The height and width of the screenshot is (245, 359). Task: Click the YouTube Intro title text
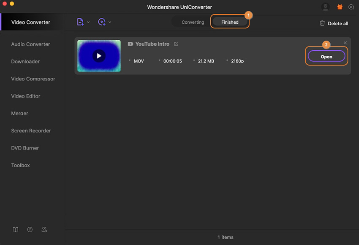coord(152,44)
